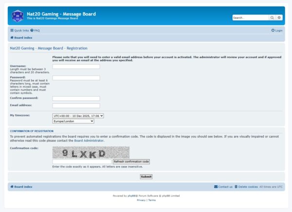
Task: Click Delete cookies trash link
Action: pyautogui.click(x=246, y=186)
